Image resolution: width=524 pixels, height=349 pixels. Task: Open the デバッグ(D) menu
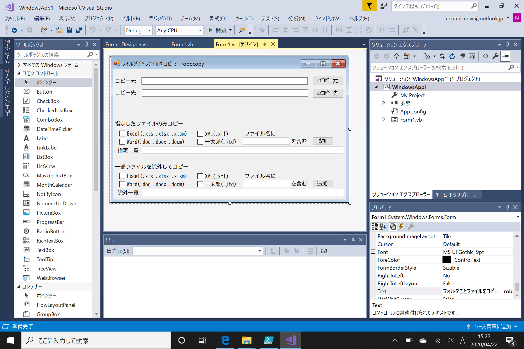click(x=160, y=18)
